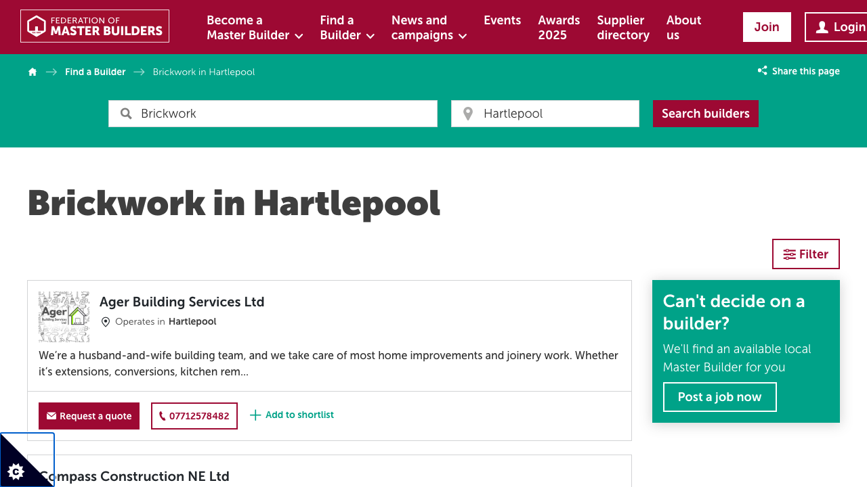Click the Ager Building Services logo thumbnail
867x487 pixels.
pos(64,316)
